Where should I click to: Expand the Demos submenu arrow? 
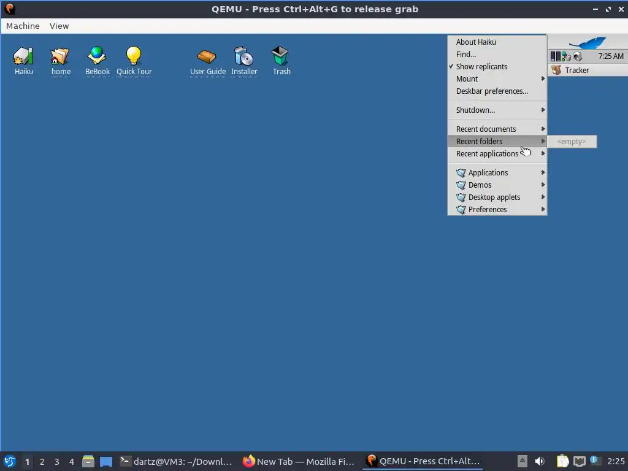543,185
